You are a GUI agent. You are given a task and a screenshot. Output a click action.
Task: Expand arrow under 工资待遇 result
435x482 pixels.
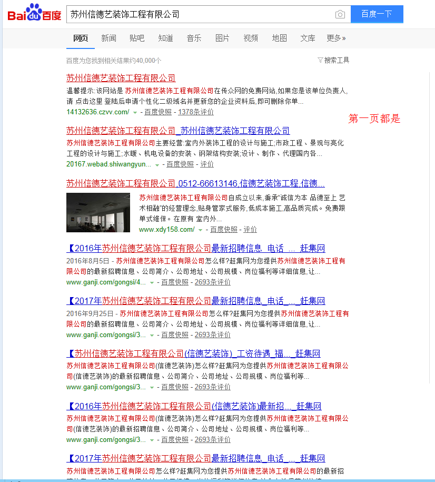tap(152, 388)
